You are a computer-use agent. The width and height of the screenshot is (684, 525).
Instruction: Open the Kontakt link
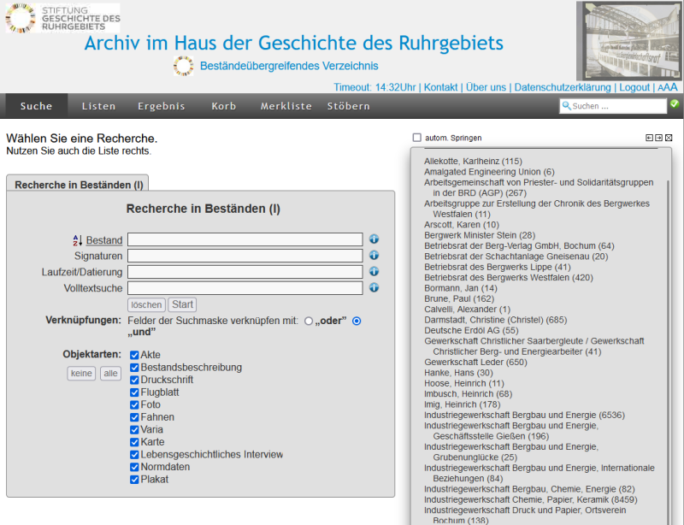pos(440,87)
